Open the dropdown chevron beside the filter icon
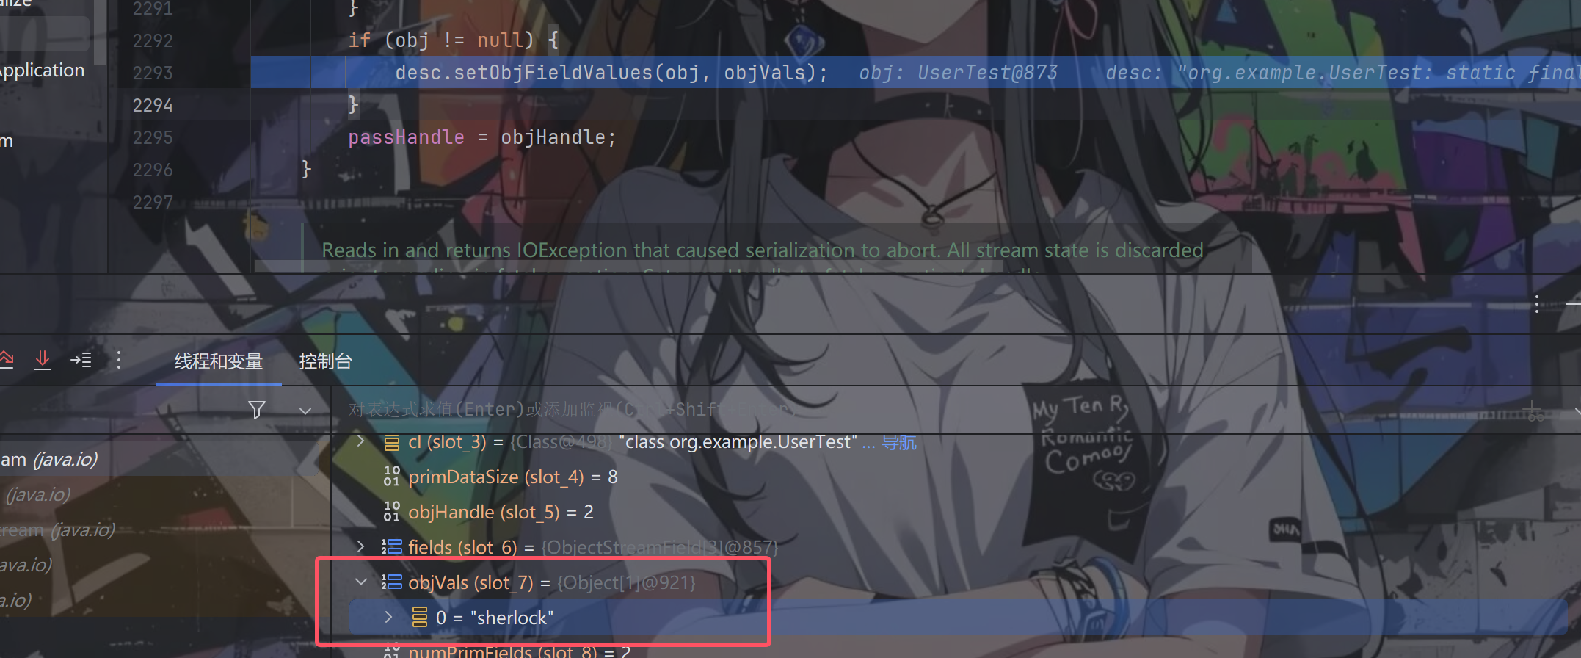Viewport: 1581px width, 658px height. point(305,411)
